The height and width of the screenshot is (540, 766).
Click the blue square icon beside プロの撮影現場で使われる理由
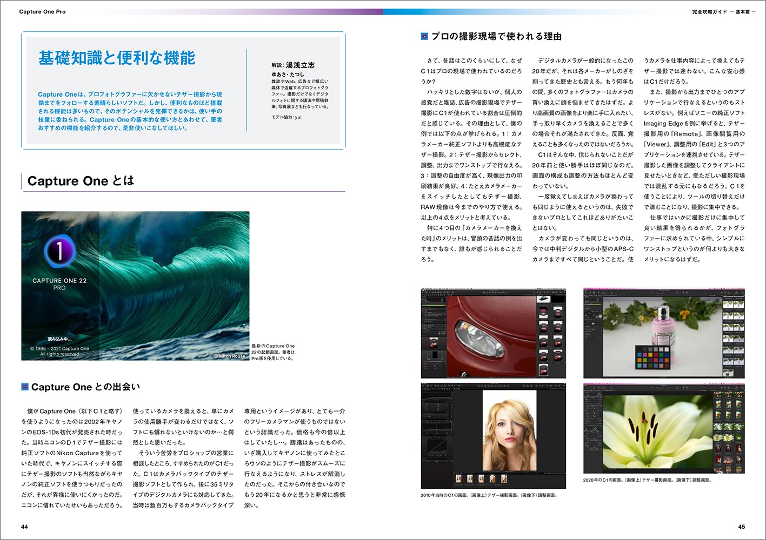click(x=424, y=37)
